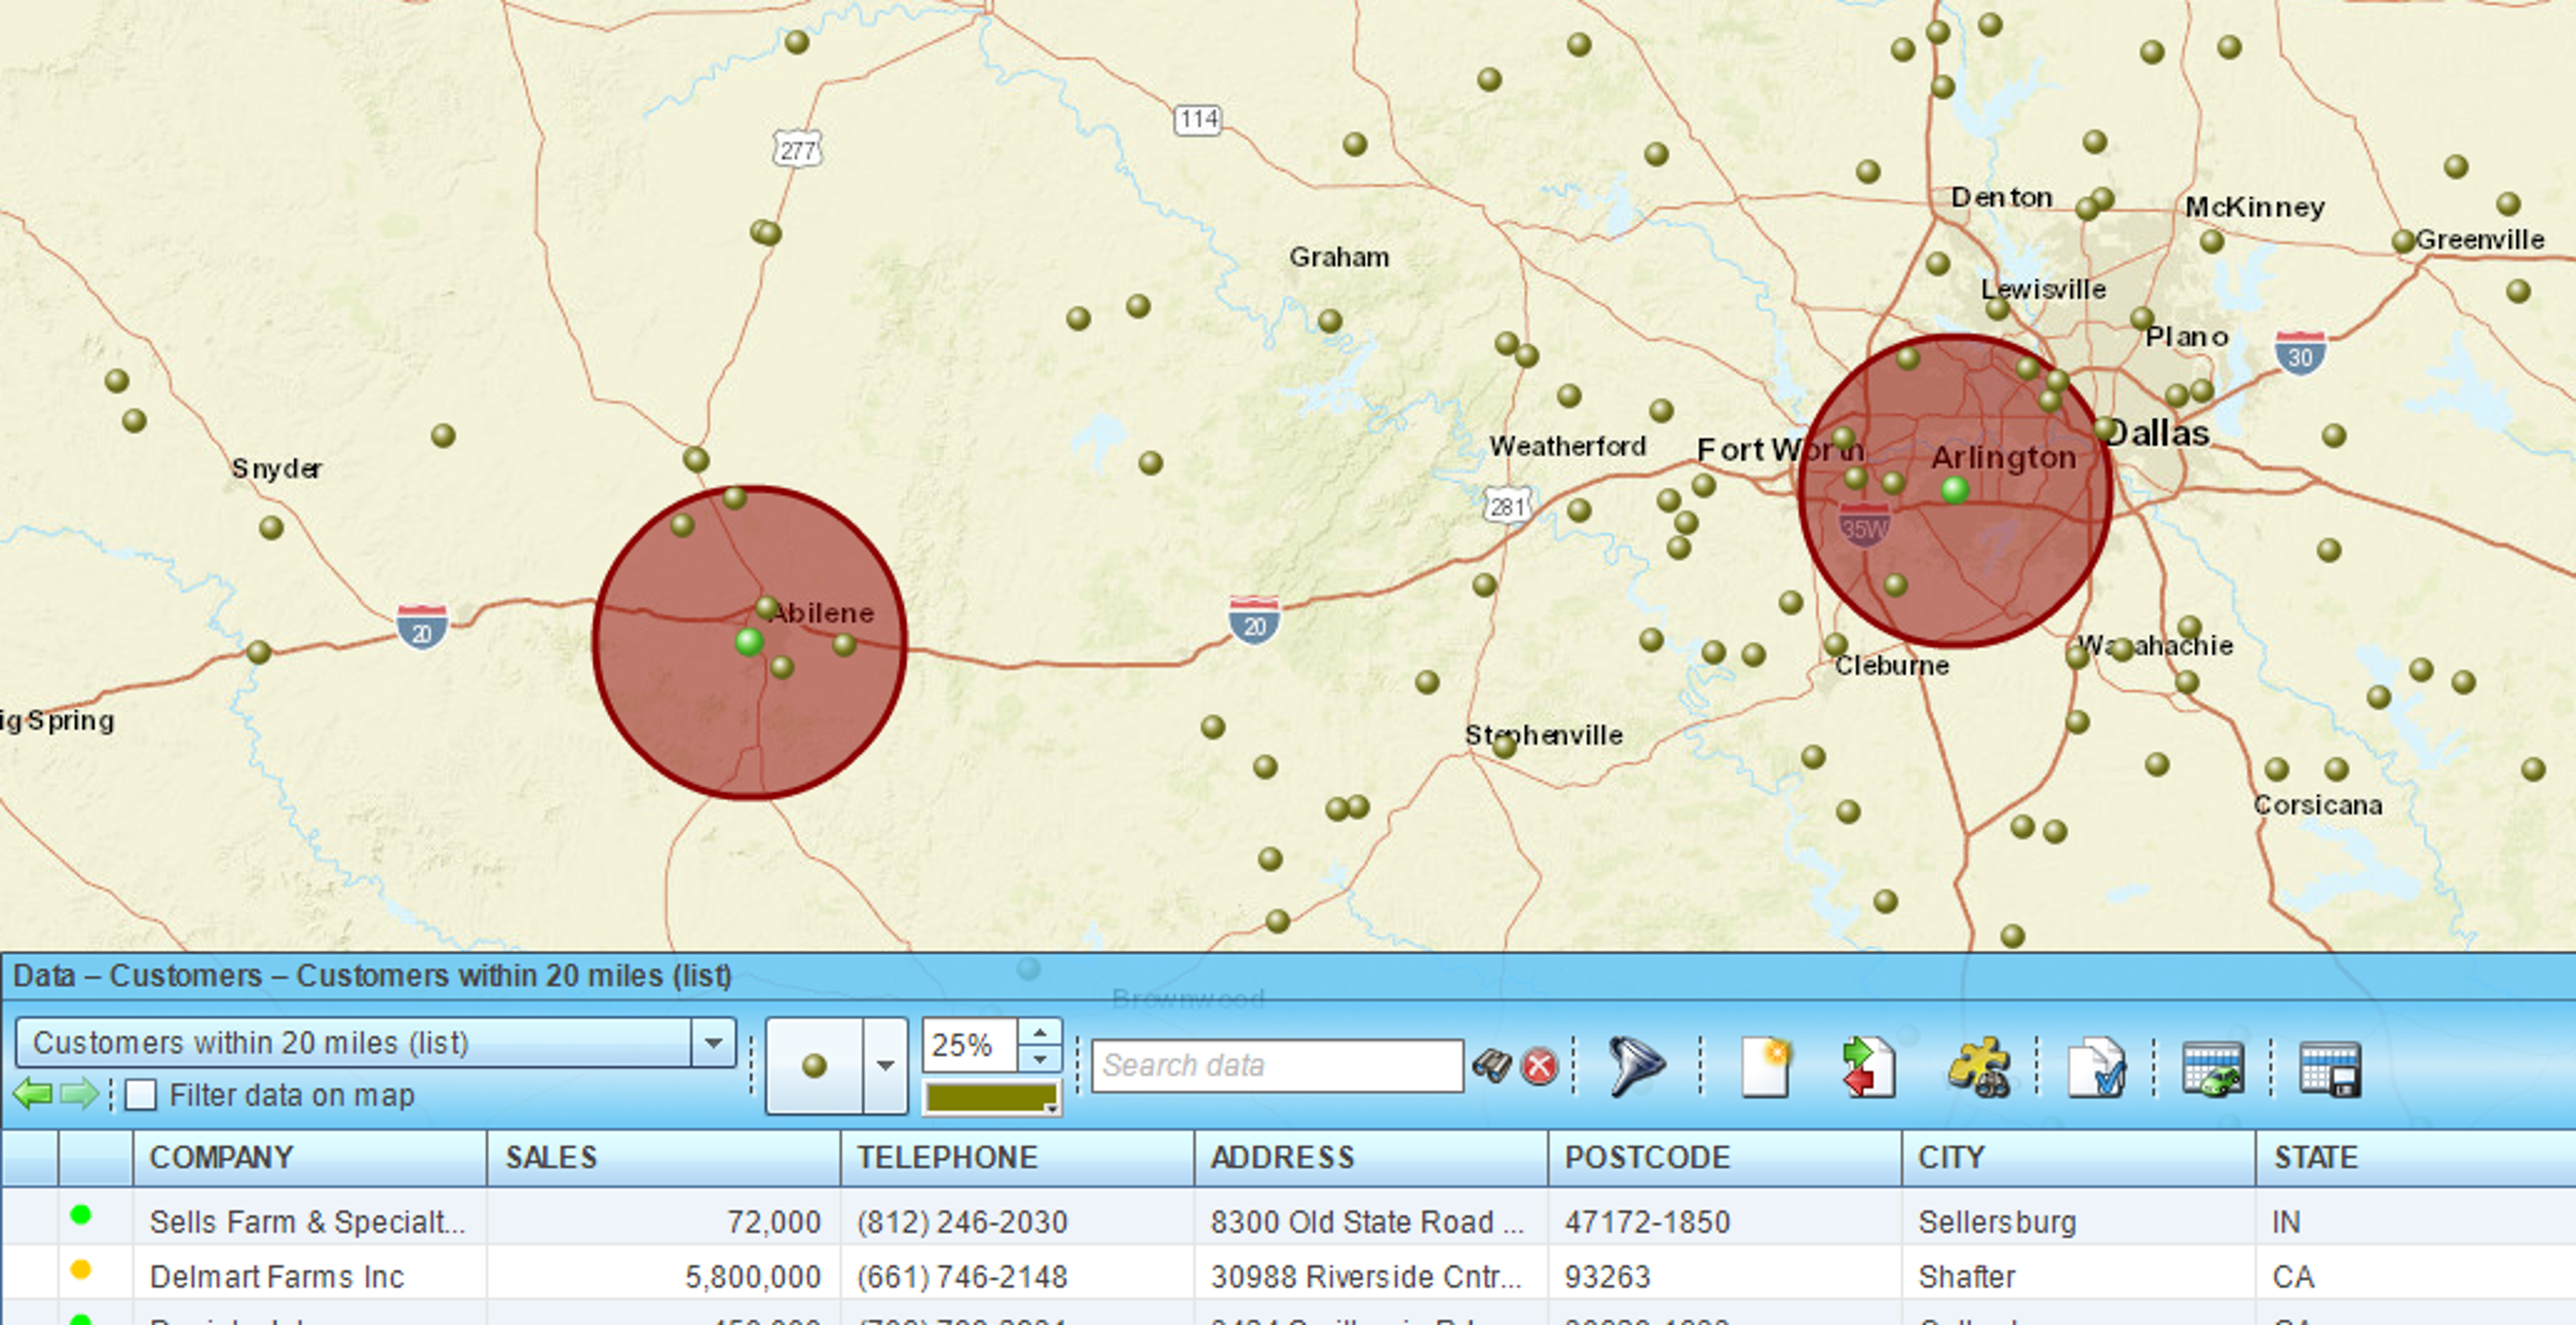2576x1325 pixels.
Task: Click the green marker near Arlington
Action: (x=1955, y=490)
